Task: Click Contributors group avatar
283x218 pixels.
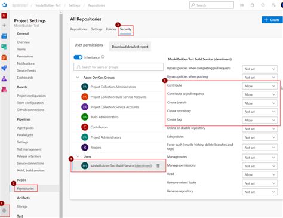Action: 85,127
